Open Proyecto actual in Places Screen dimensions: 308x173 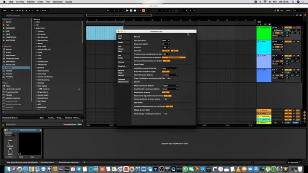point(12,92)
